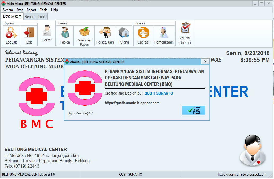Confirm the About dialog with OK
The height and width of the screenshot is (179, 274).
tap(194, 110)
